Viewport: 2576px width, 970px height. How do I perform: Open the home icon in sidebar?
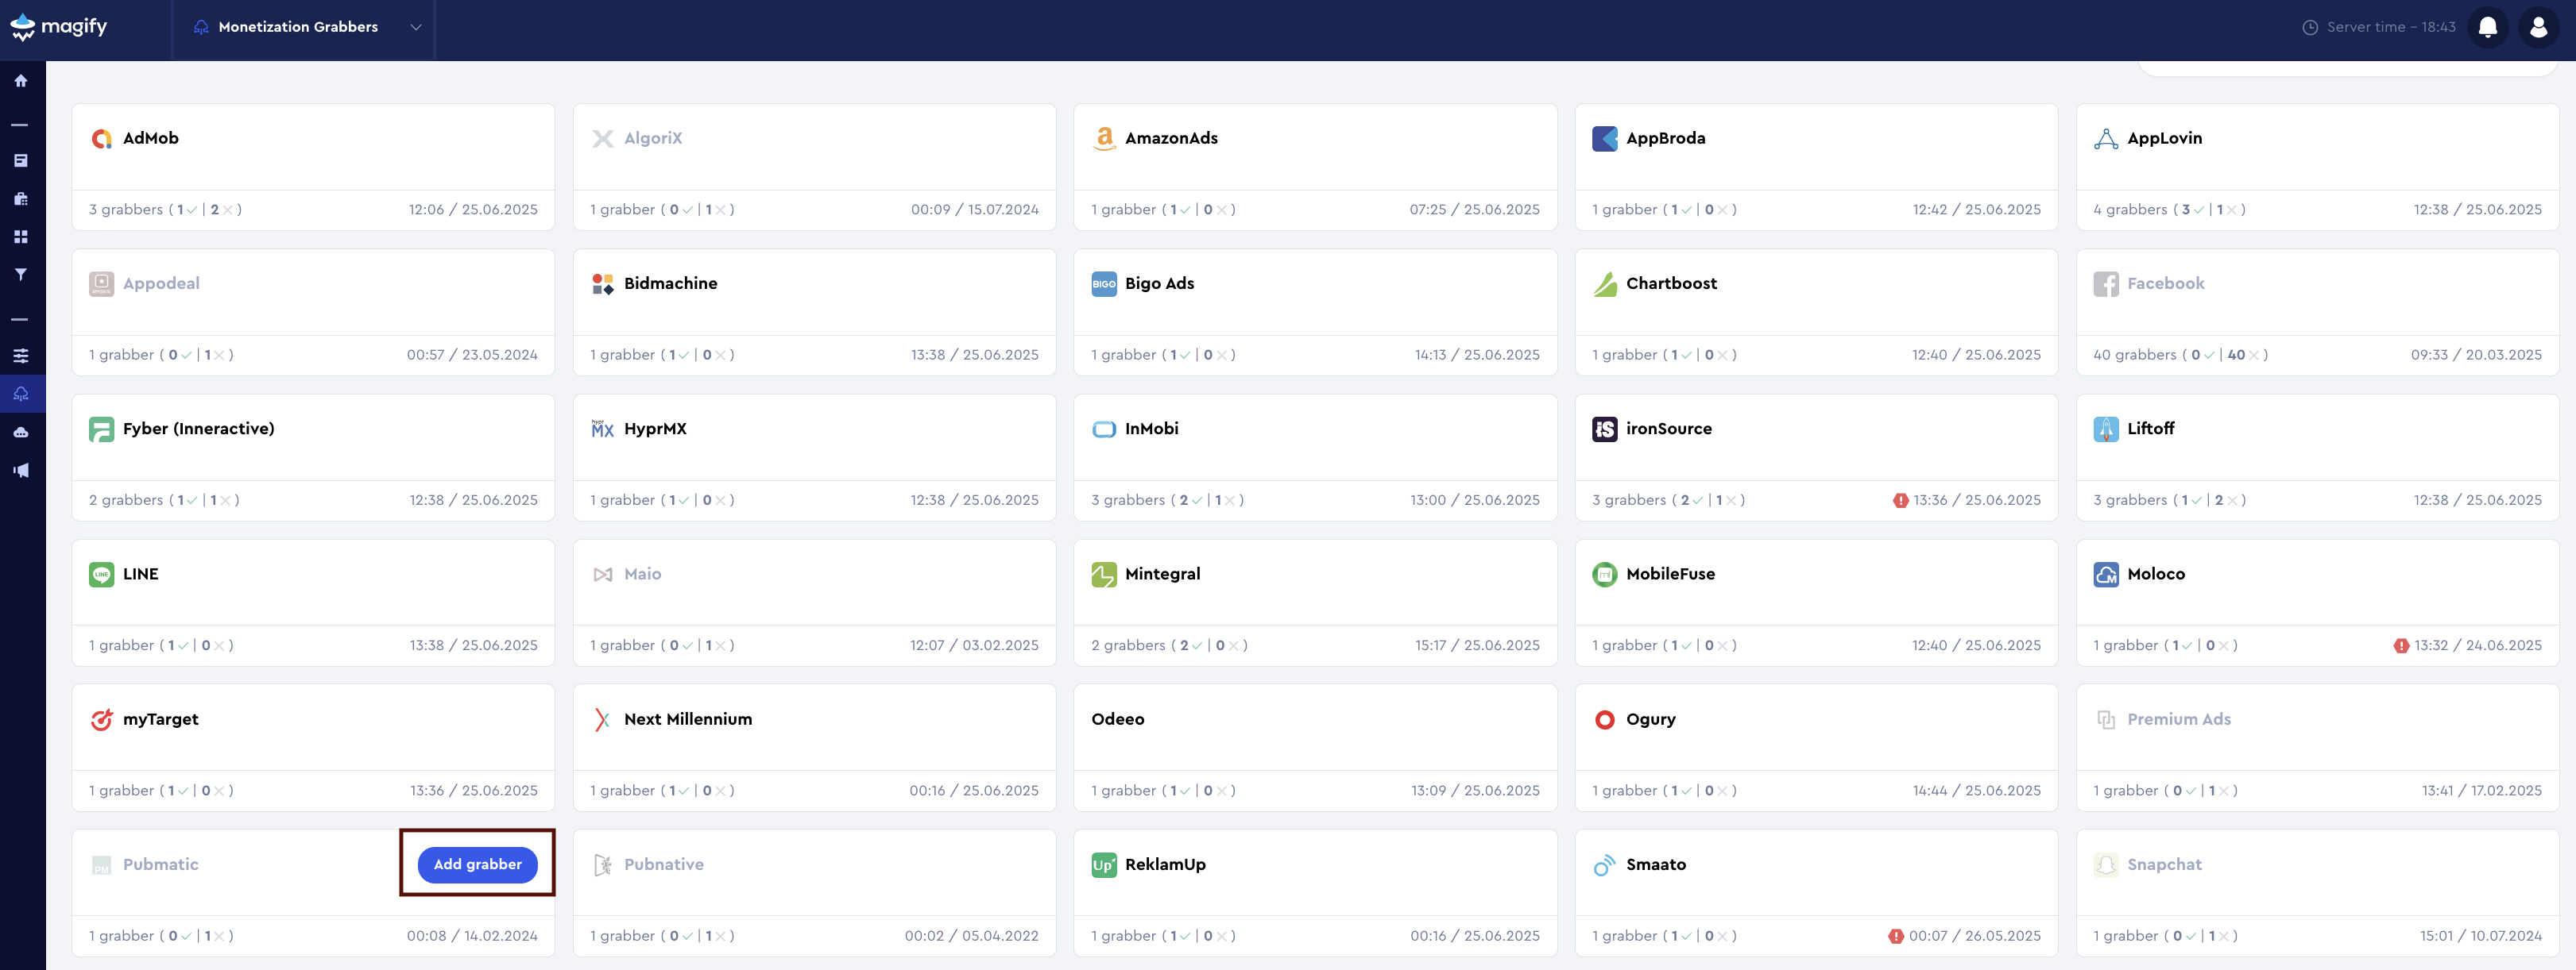[x=21, y=81]
